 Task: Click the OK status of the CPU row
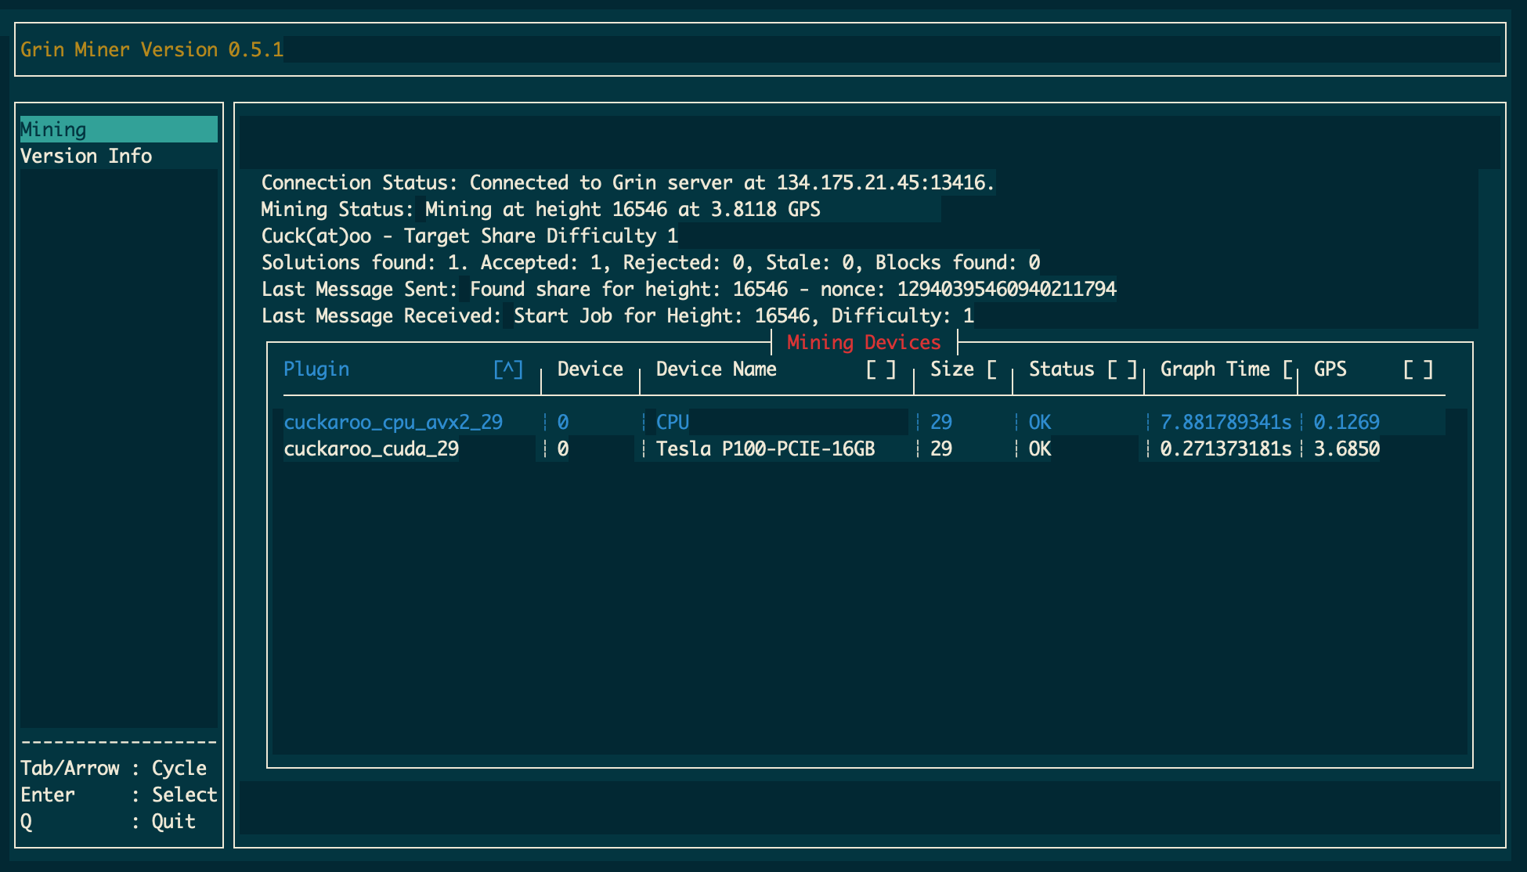[1040, 422]
